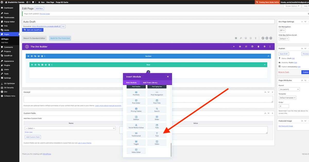This screenshot has width=309, height=162.
Task: Click the Excerpt text area
Action: 148,99
